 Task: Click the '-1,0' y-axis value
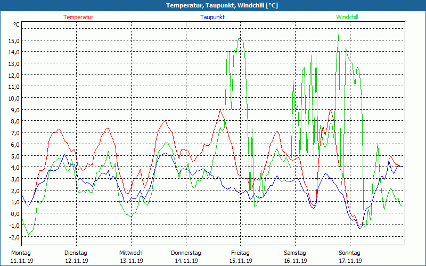tap(14, 225)
